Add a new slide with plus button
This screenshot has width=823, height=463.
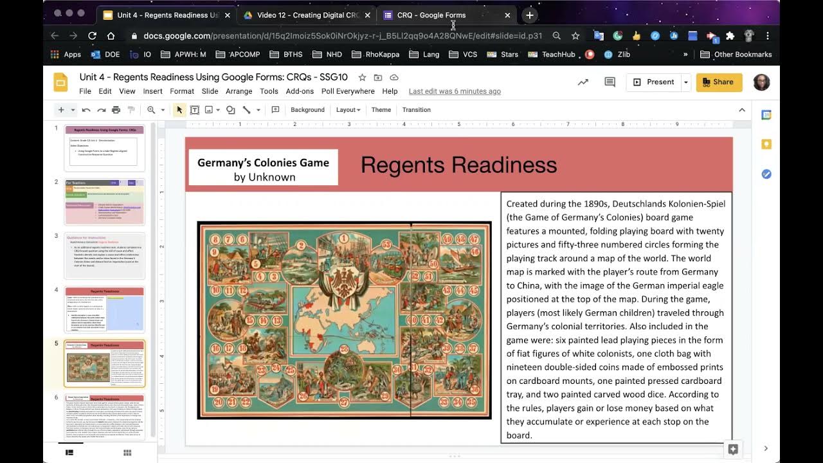click(61, 110)
